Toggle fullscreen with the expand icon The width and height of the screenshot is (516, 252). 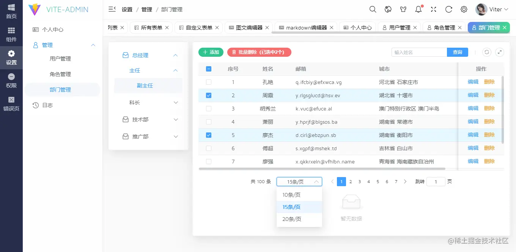(433, 9)
